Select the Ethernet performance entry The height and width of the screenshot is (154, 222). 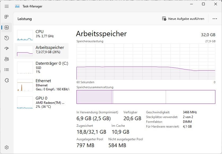(x=41, y=85)
